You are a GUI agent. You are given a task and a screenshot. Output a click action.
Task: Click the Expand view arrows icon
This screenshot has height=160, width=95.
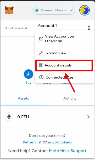pyautogui.click(x=41, y=53)
